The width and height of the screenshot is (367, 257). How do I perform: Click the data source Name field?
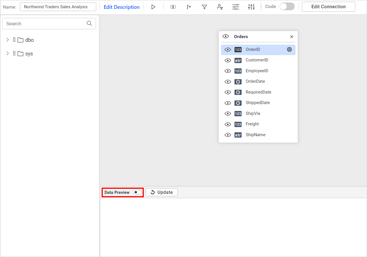click(58, 7)
